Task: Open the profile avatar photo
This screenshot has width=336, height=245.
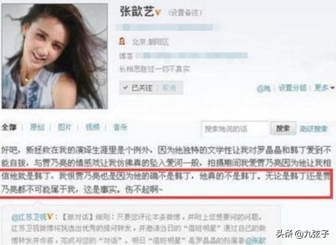Action: coord(55,56)
